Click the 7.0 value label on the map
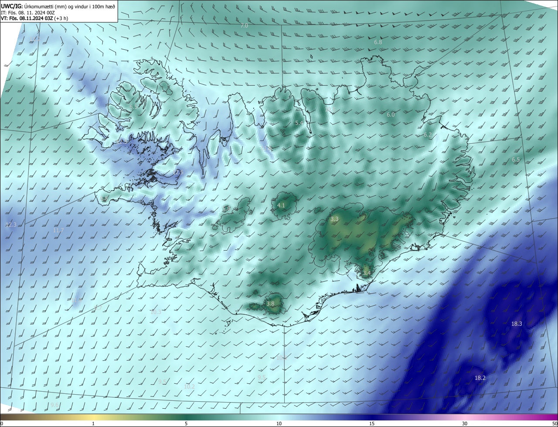This screenshot has height=427, width=558. pyautogui.click(x=244, y=26)
